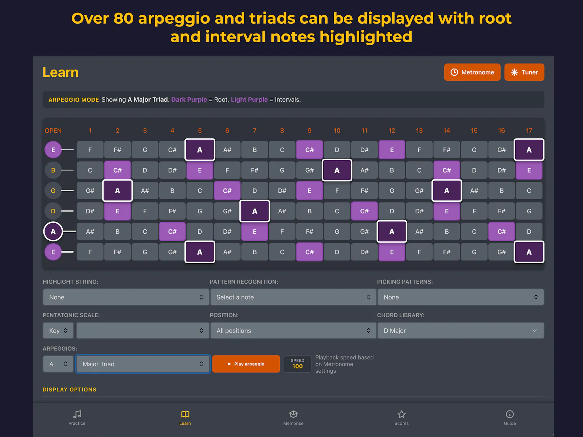Click C# at fret 16 on the A string
Viewport: 583px width, 437px height.
(x=501, y=231)
